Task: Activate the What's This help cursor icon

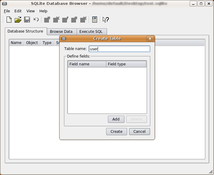Action: tap(105, 20)
